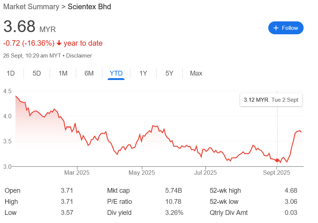Switch to the 1M range tab
318x223 pixels.
pos(63,73)
